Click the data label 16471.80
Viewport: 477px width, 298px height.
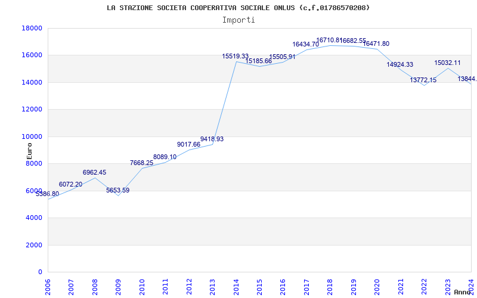376,44
